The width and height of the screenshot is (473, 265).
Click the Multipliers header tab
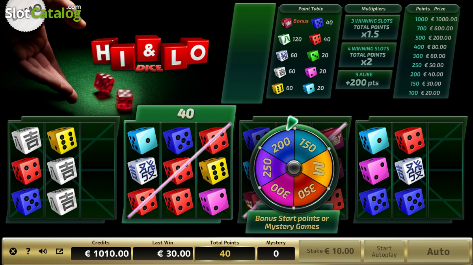point(373,9)
